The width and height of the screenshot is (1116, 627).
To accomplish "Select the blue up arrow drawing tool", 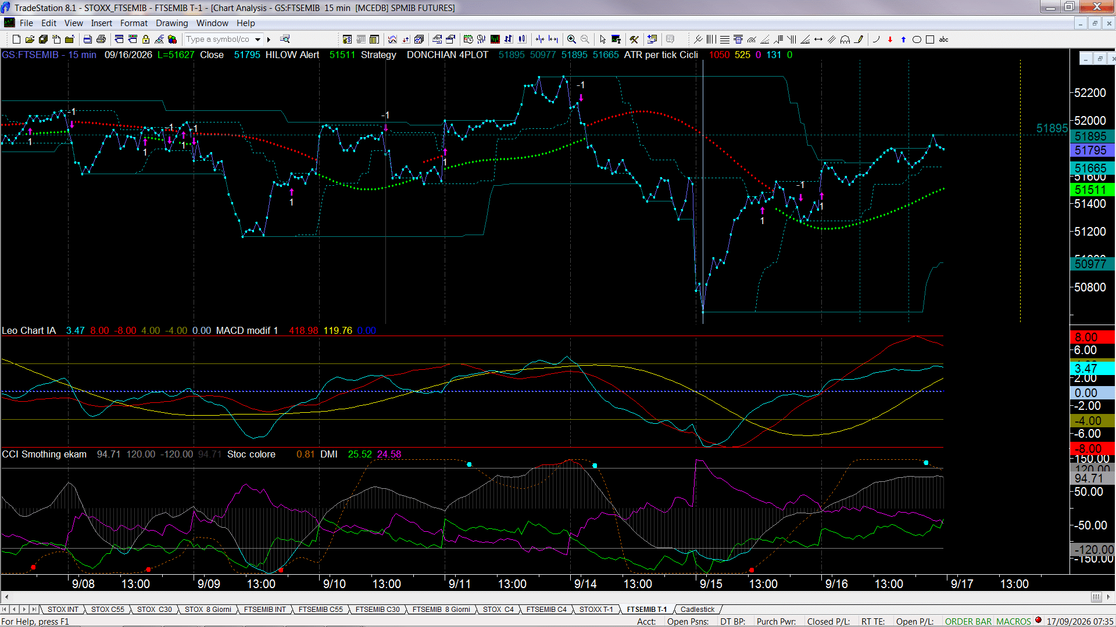I will (903, 39).
